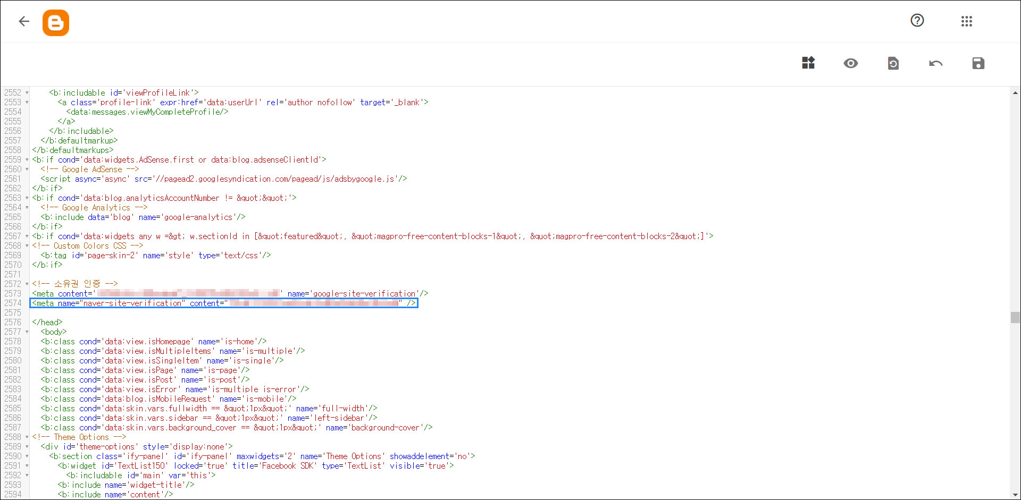This screenshot has width=1021, height=500.
Task: Click the vertical scrollbar thumb
Action: pos(1015,317)
